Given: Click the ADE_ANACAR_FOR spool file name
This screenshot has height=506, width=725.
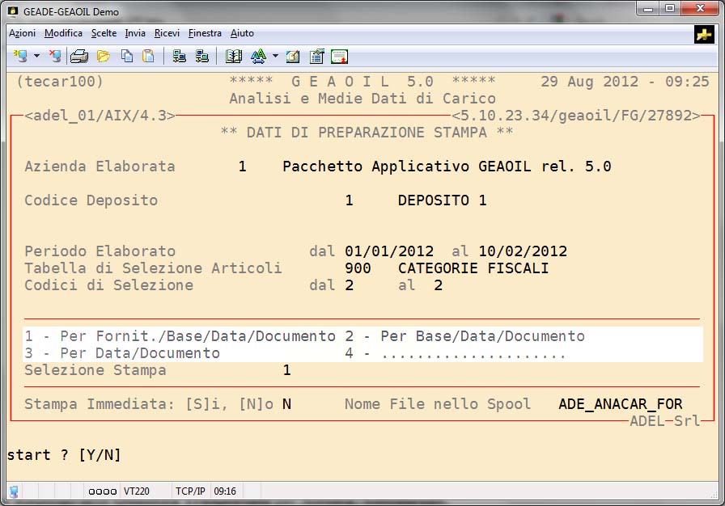Looking at the screenshot, I should point(620,404).
